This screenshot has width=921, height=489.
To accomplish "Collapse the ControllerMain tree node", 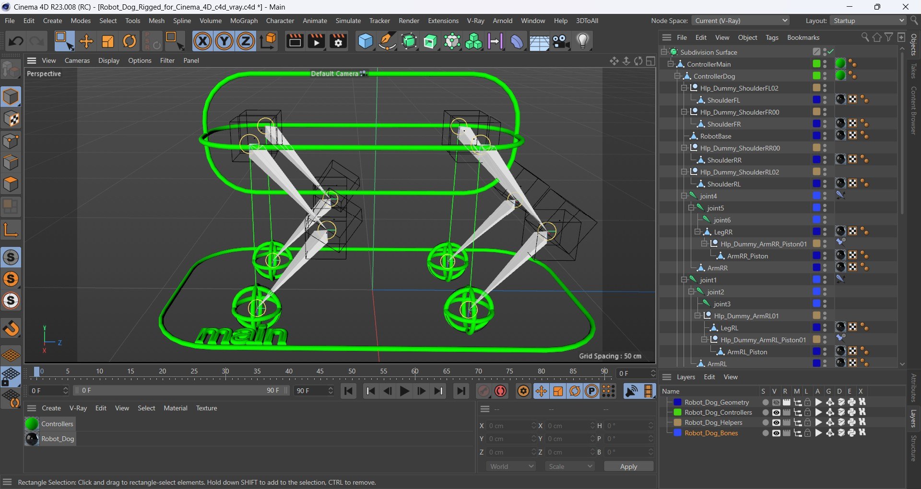I will (671, 64).
